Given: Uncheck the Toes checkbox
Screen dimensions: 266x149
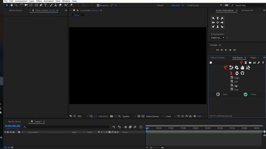Looking at the screenshot, I should click(x=232, y=89).
